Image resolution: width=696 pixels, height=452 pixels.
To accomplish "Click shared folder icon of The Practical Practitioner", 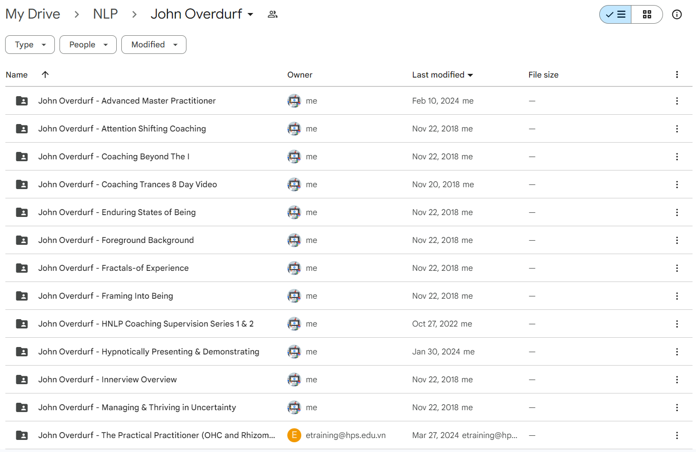I will click(x=22, y=435).
